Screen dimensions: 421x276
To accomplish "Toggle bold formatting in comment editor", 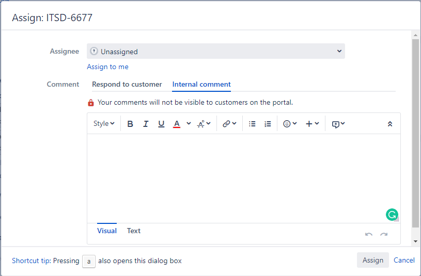I will tap(130, 124).
